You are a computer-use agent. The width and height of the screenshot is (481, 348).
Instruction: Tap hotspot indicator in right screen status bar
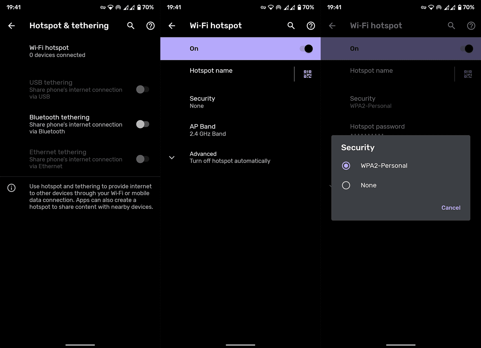click(439, 7)
